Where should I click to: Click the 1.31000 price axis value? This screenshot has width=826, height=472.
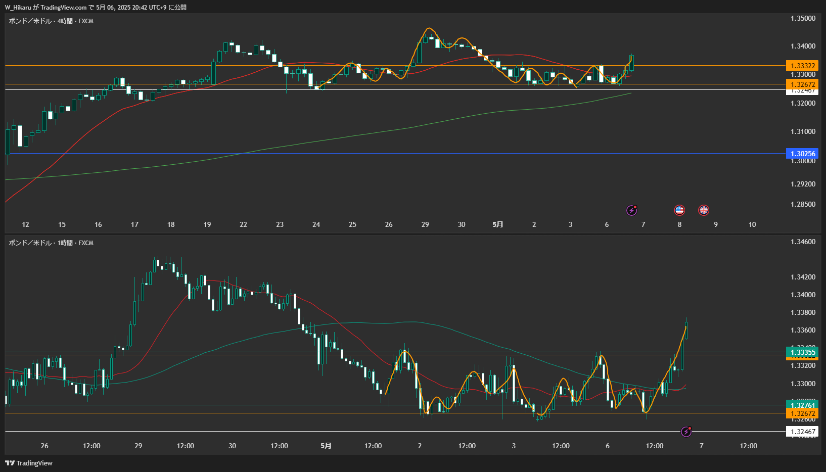[803, 131]
